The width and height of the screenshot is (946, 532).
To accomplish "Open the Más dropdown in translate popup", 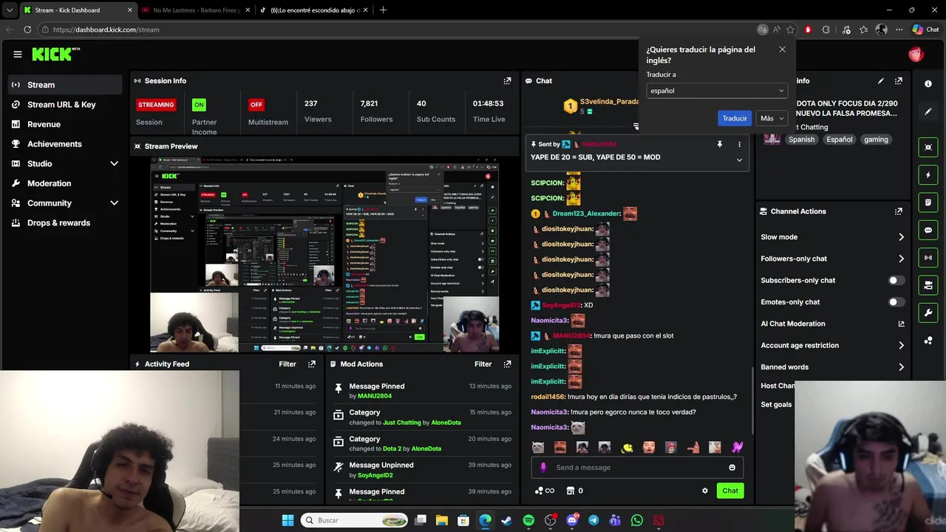I will click(x=771, y=118).
